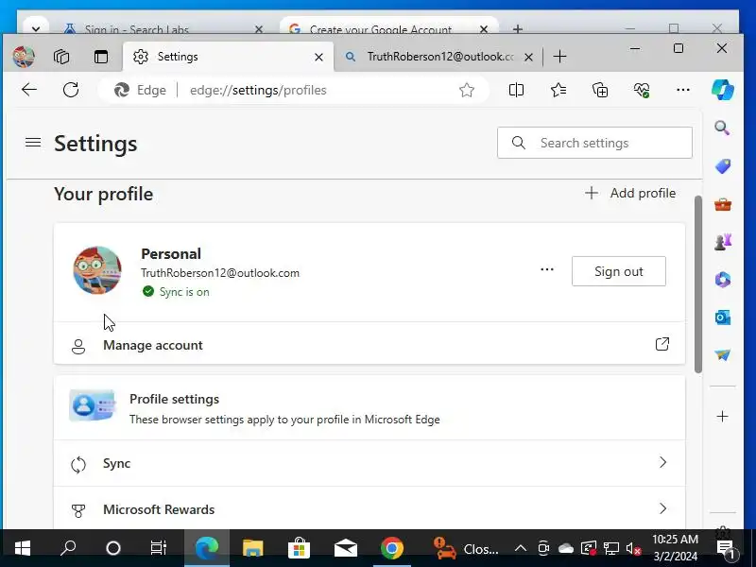The width and height of the screenshot is (756, 567).
Task: Open the Workspaces icon
Action: click(x=61, y=57)
